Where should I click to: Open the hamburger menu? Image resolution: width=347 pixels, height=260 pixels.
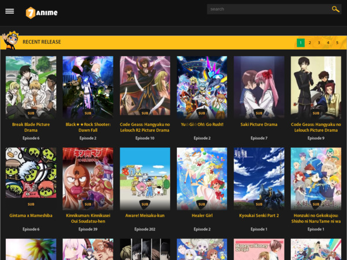[x=9, y=11]
